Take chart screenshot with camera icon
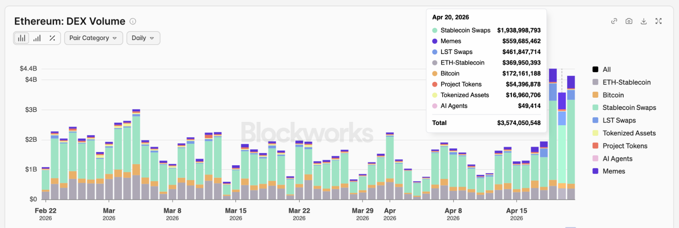The image size is (679, 228). coord(629,21)
